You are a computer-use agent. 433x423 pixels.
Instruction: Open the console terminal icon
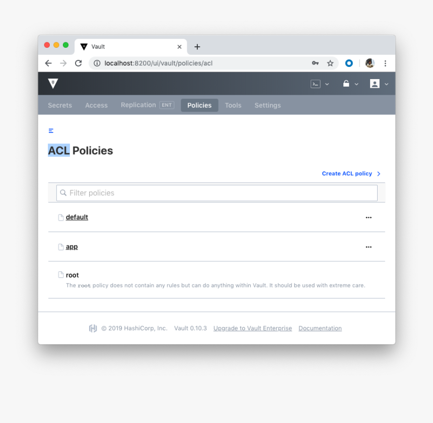tap(316, 84)
